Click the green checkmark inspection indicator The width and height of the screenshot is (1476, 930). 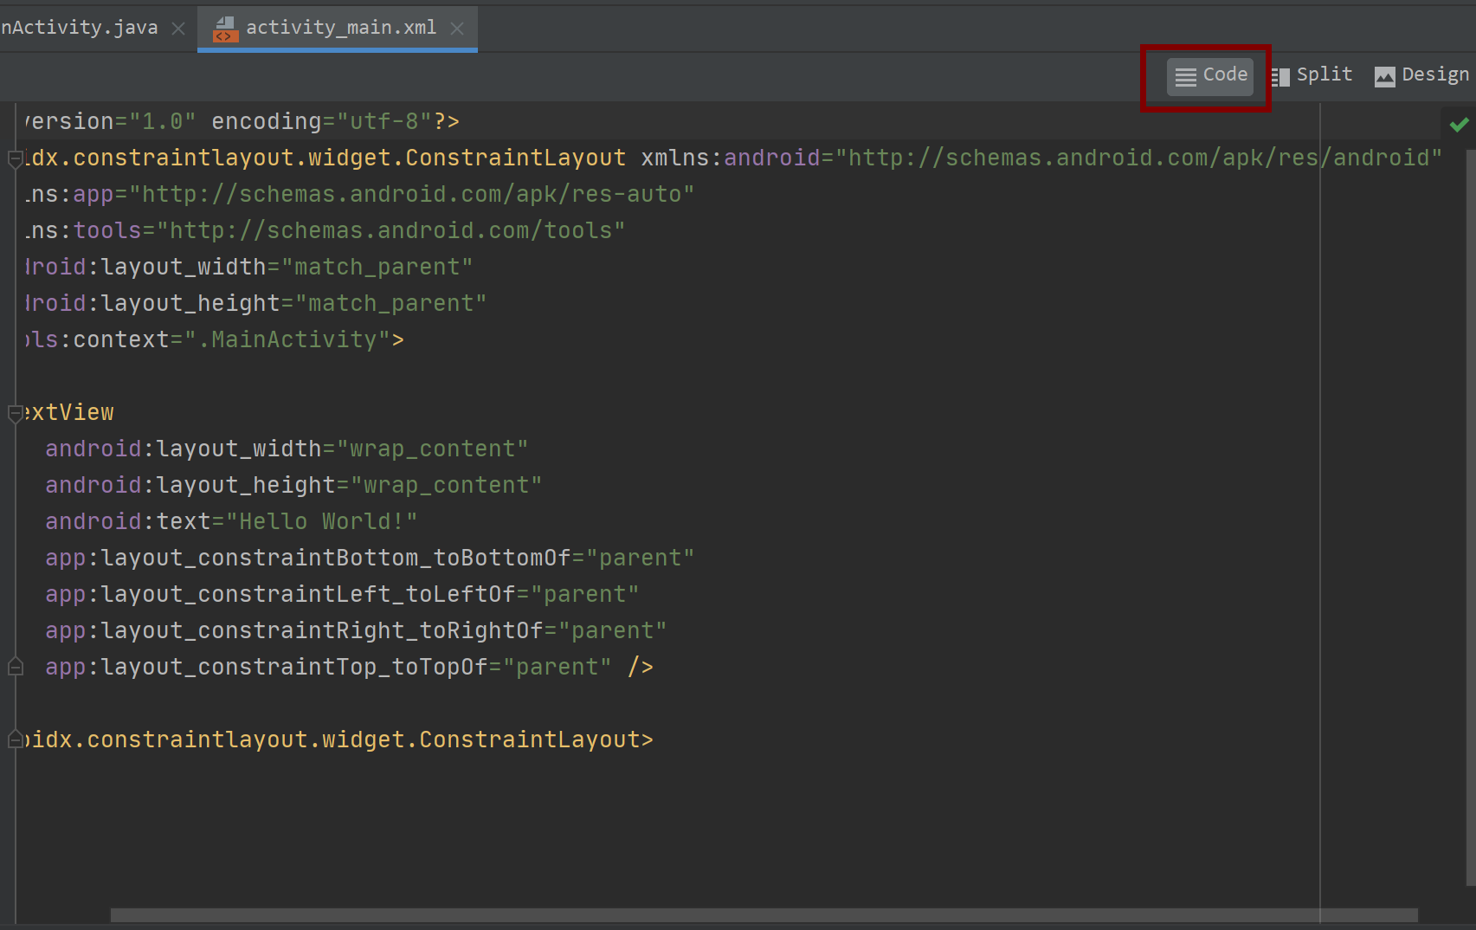click(x=1459, y=125)
